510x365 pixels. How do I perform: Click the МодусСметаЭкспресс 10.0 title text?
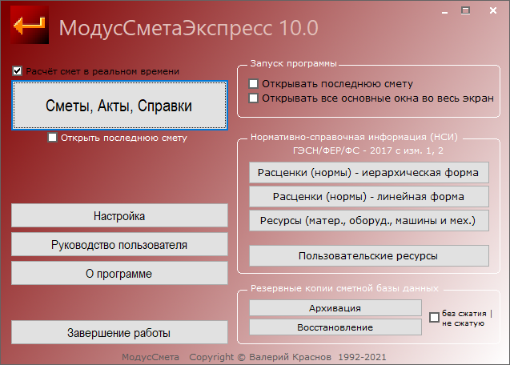189,28
